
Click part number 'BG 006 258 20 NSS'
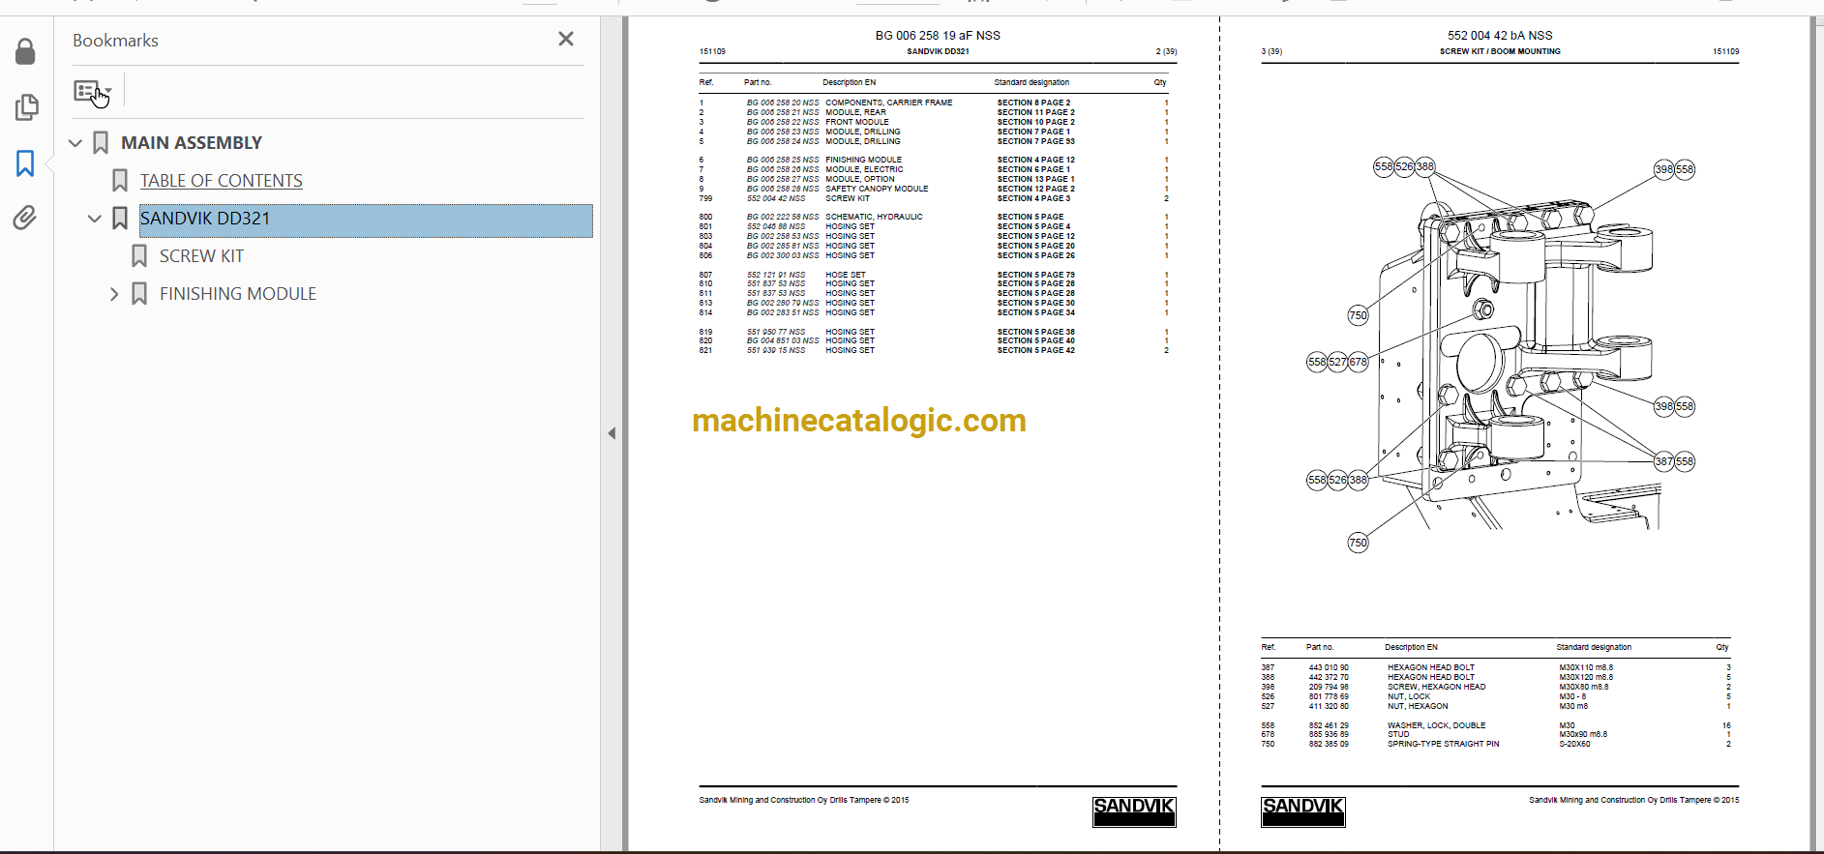(x=782, y=103)
